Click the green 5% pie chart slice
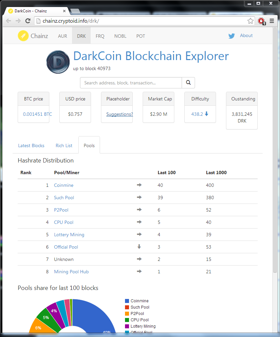 click(x=48, y=320)
